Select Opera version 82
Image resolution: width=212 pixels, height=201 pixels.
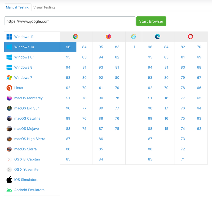click(183, 47)
